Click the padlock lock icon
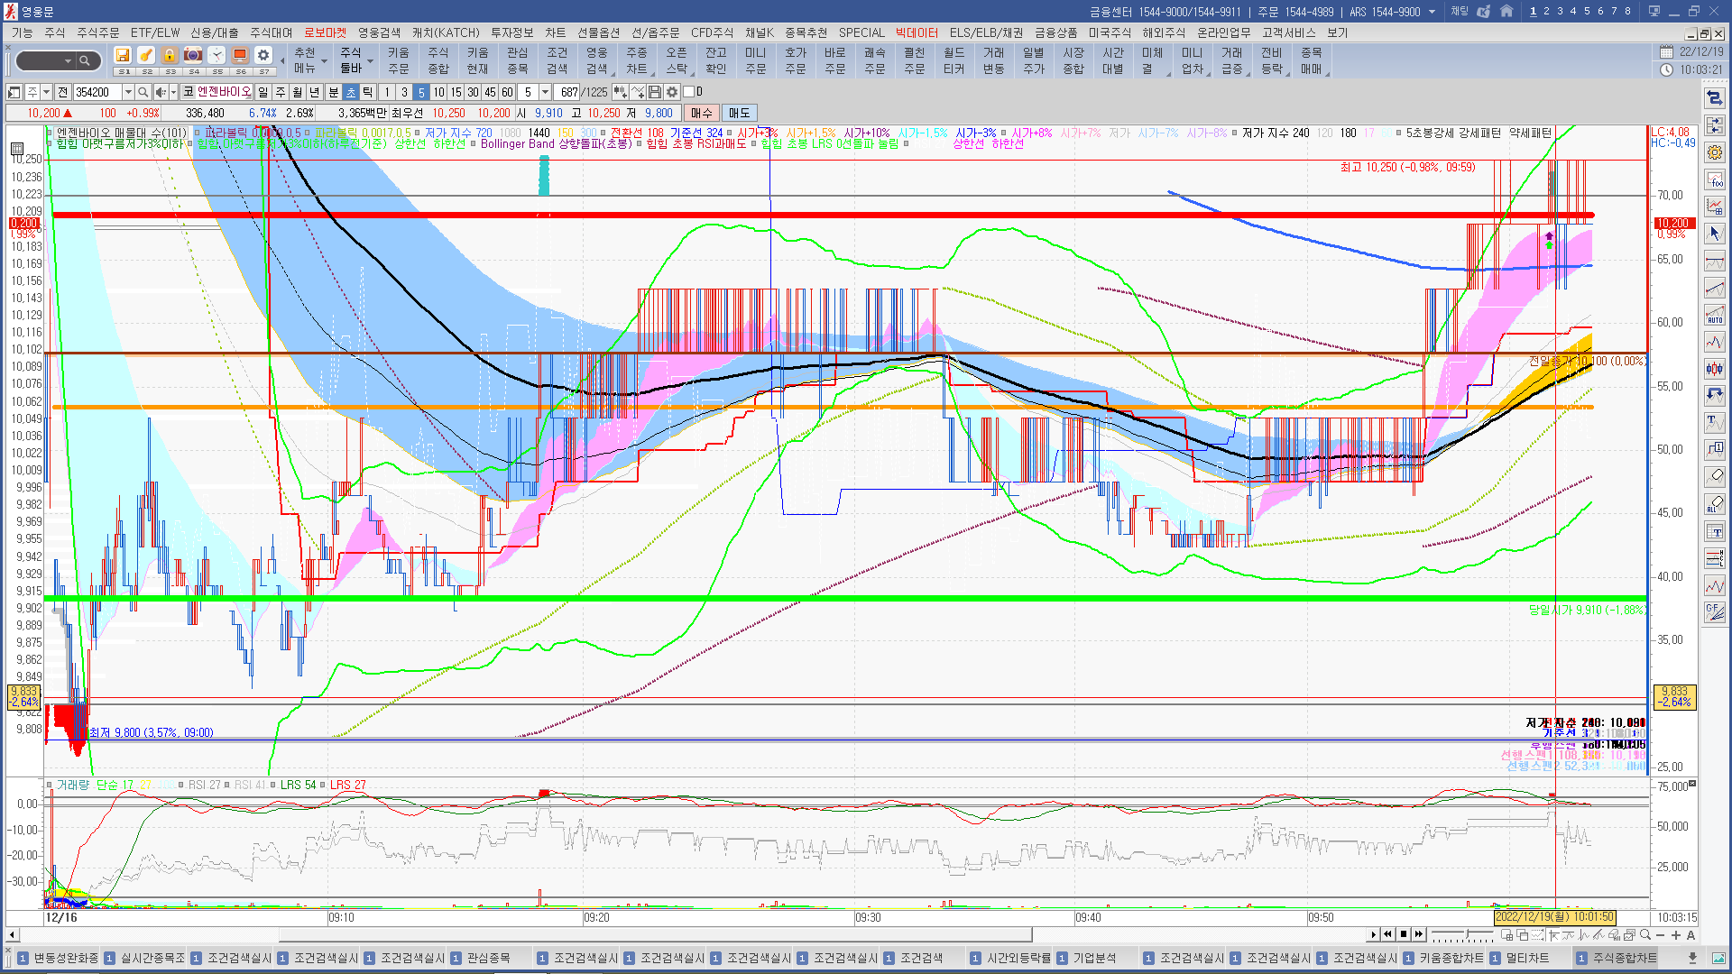This screenshot has width=1732, height=974. 170,56
